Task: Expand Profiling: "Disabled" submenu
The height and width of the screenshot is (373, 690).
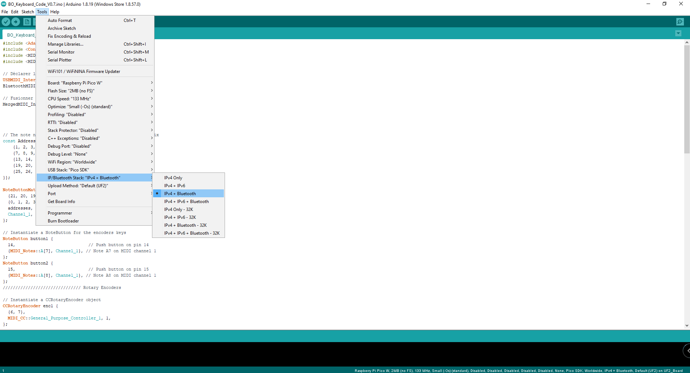Action: [95, 115]
